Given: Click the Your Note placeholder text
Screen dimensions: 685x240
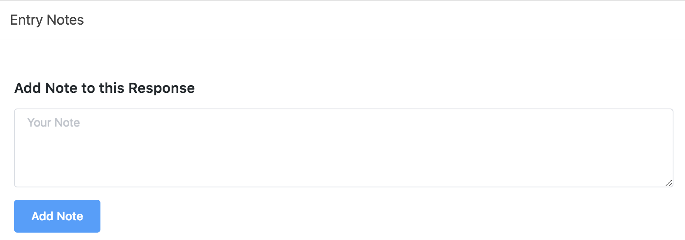Looking at the screenshot, I should 54,122.
